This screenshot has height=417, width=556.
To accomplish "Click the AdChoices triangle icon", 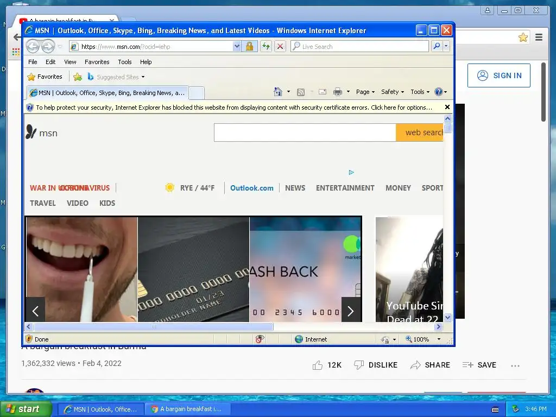I will tap(351, 172).
